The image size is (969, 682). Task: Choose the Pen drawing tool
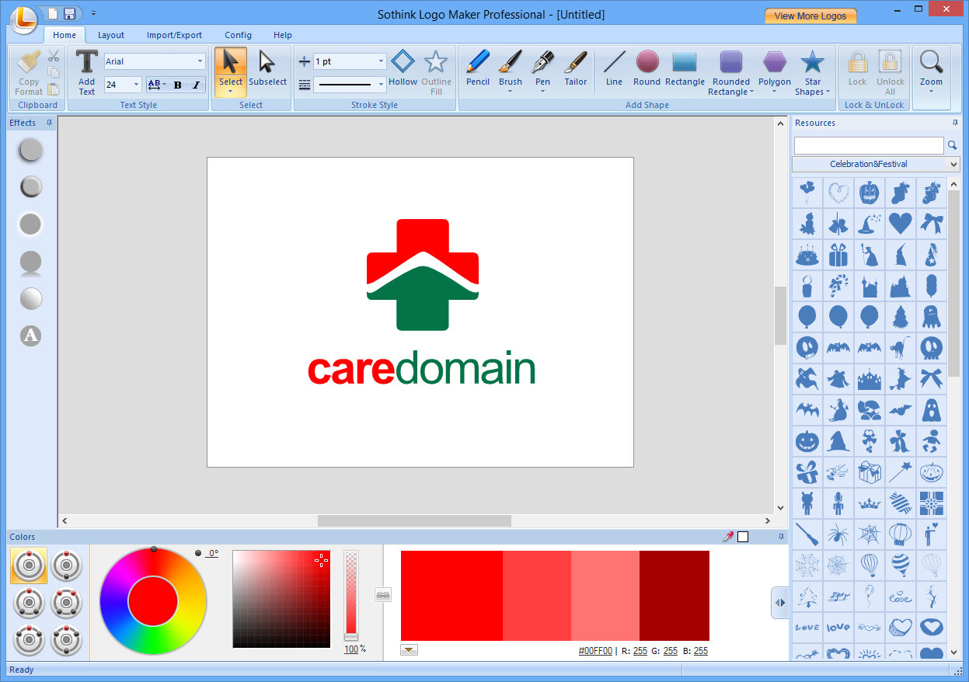tap(542, 70)
